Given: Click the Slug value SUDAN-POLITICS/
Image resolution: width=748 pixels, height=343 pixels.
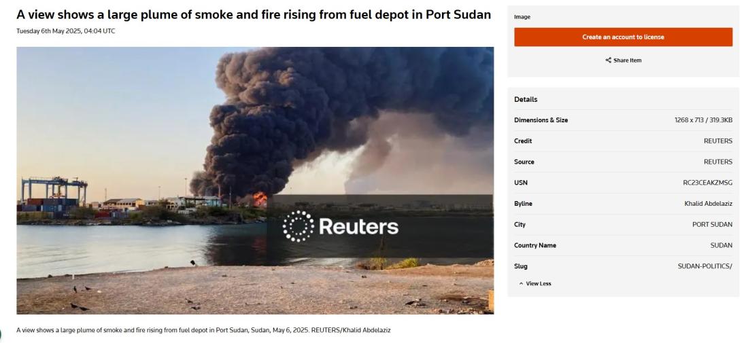Looking at the screenshot, I should 705,267.
